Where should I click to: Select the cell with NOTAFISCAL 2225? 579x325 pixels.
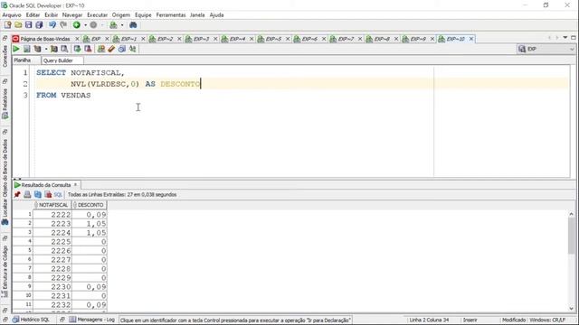[52, 242]
